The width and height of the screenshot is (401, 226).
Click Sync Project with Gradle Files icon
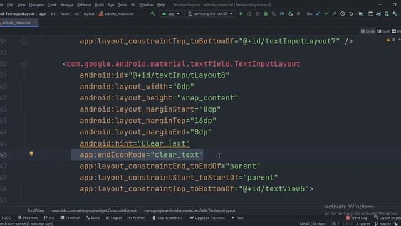click(x=378, y=14)
